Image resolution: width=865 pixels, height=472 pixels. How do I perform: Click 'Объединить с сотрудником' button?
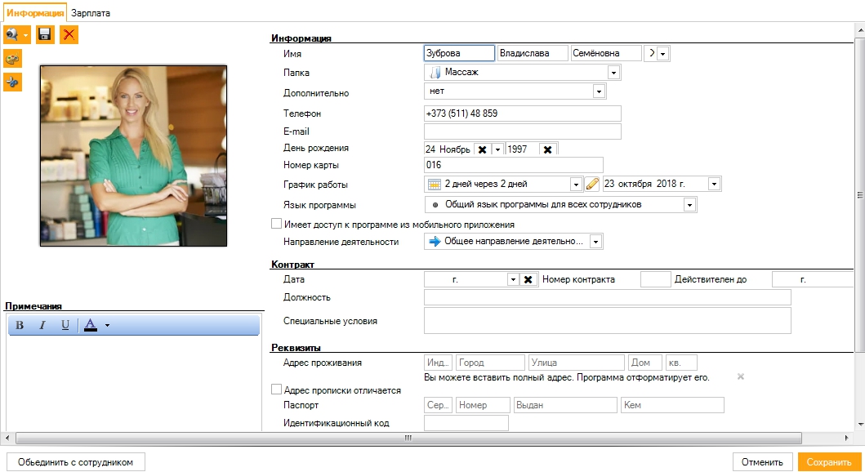tap(75, 462)
